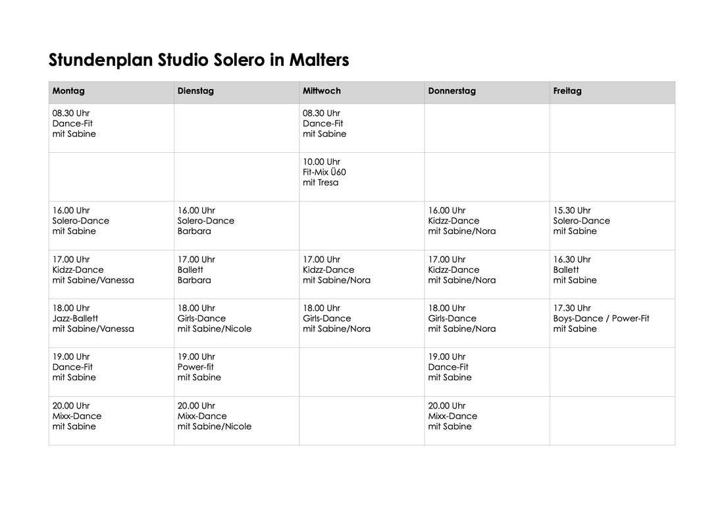Viewport: 724px width, 512px height.
Task: Select Monday 18.00 Uhr Jazz-Ballett cell
Action: 111,323
